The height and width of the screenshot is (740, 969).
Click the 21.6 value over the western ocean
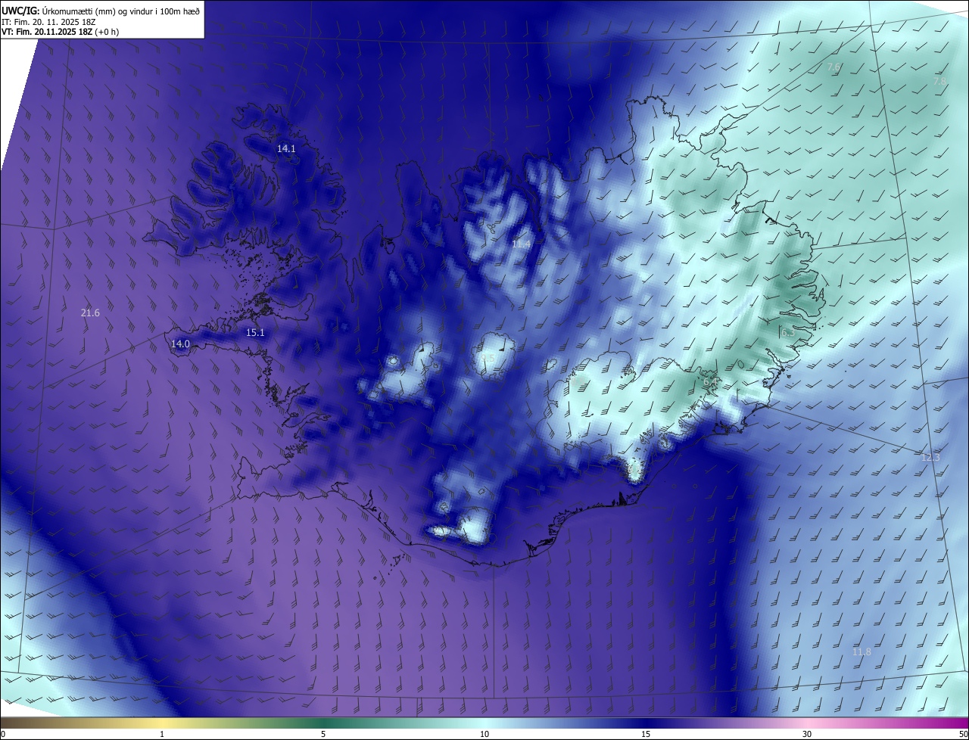click(90, 312)
